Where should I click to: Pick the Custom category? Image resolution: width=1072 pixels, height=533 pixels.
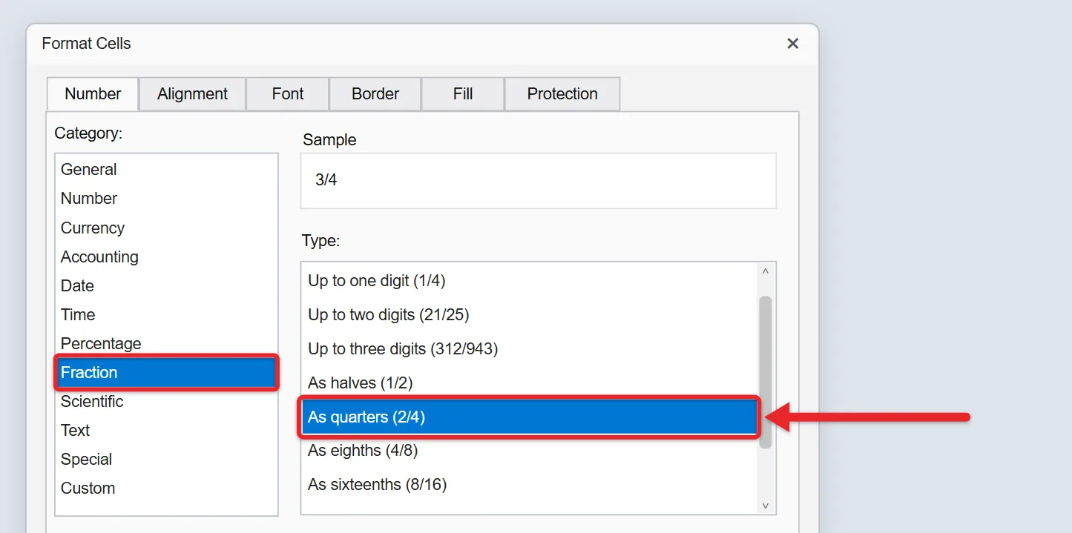click(166, 489)
